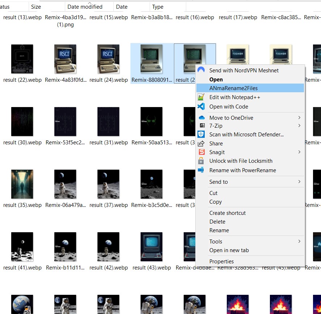Click the Notepad++ icon in context menu
The image size is (321, 314).
click(201, 97)
